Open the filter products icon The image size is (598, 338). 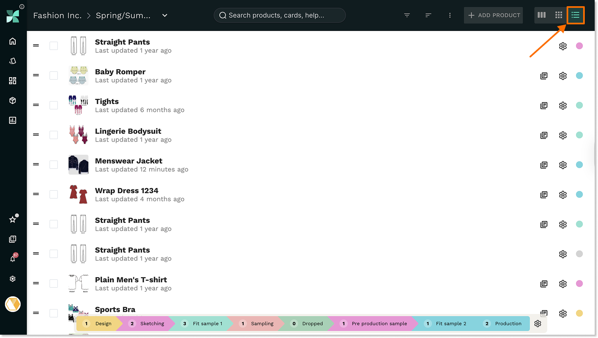pyautogui.click(x=407, y=15)
